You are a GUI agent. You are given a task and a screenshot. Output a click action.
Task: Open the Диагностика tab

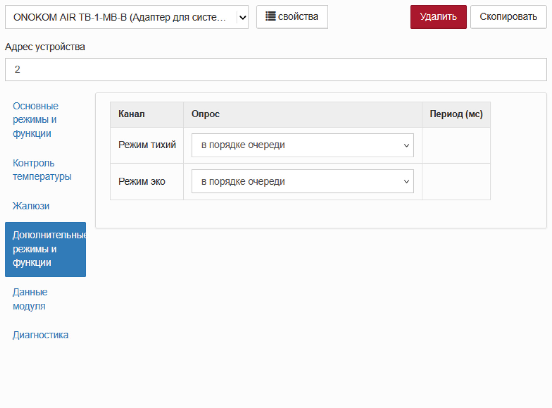pos(40,335)
